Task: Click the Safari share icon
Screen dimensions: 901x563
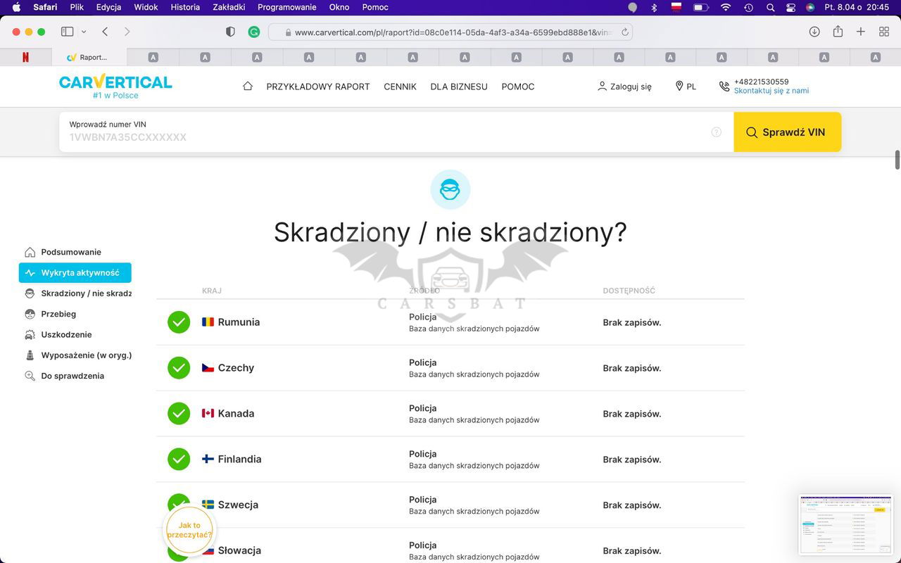Action: click(838, 32)
